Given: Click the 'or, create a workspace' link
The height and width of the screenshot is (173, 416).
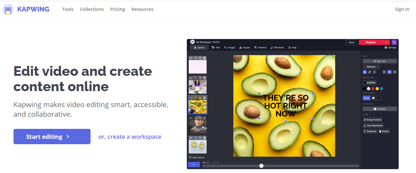Looking at the screenshot, I should tap(130, 137).
